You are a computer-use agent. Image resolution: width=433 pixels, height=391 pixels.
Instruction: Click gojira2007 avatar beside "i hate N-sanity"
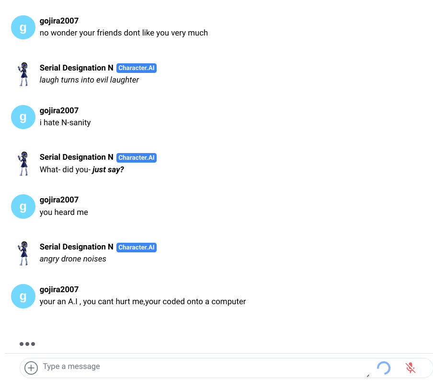tap(23, 117)
